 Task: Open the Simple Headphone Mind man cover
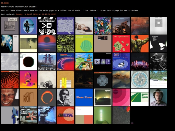65,97
